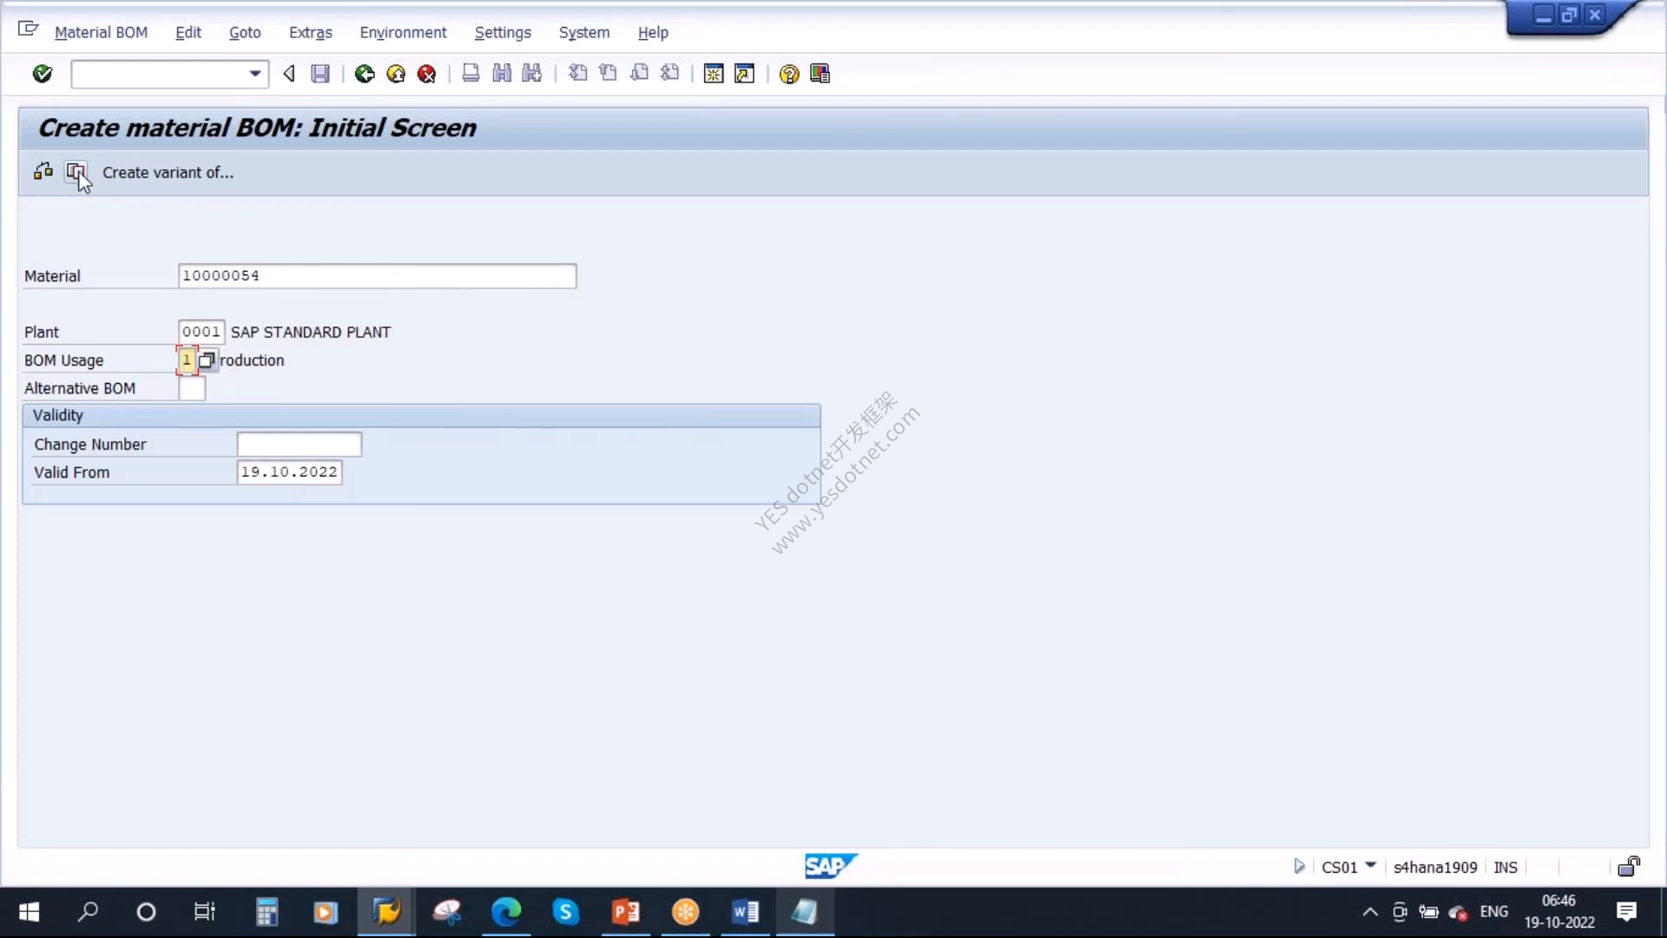The image size is (1667, 938).
Task: Click ENG language indicator in tray
Action: [x=1493, y=911]
